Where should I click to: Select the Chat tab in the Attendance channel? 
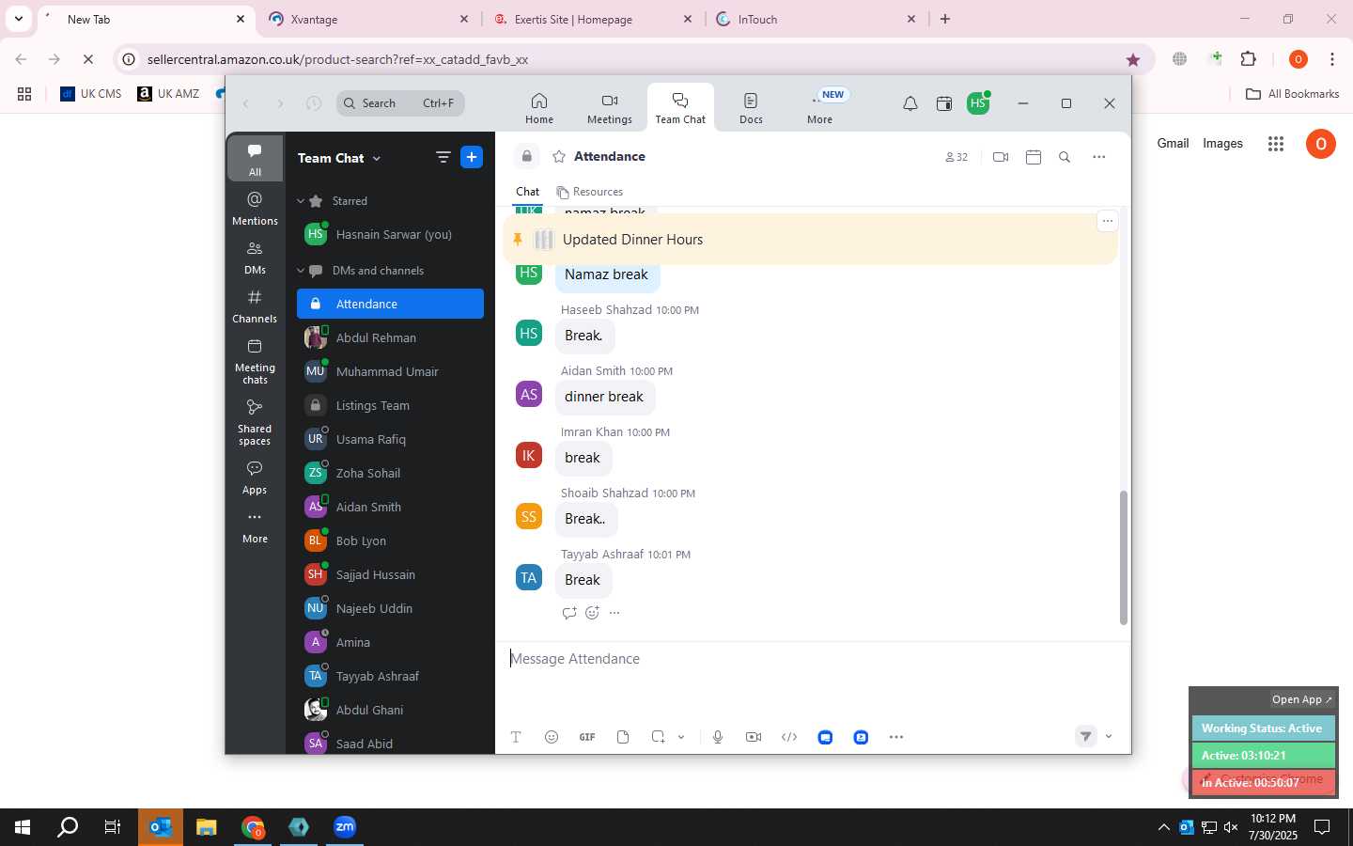click(x=527, y=192)
